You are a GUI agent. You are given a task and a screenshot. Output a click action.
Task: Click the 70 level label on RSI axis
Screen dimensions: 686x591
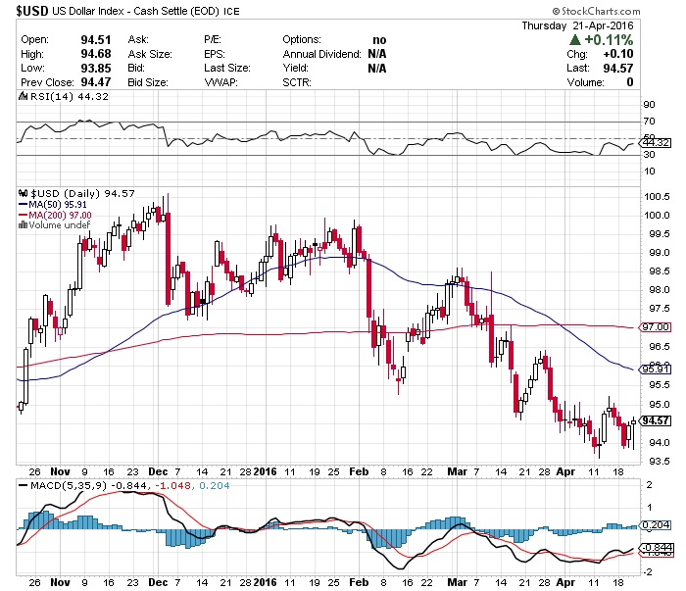[649, 122]
